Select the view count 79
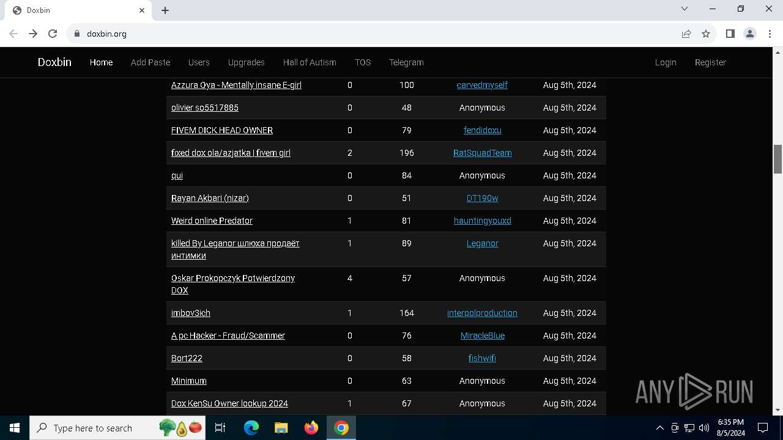Viewport: 783px width, 440px height. point(407,130)
